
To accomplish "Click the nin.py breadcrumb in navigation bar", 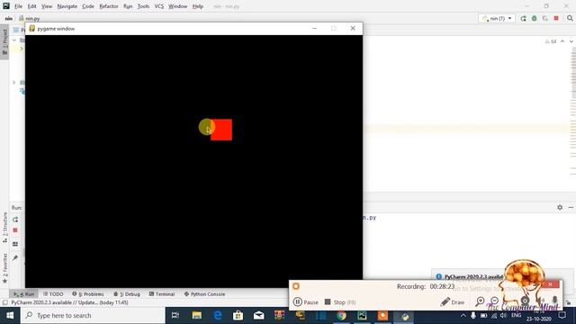I will pyautogui.click(x=30, y=18).
